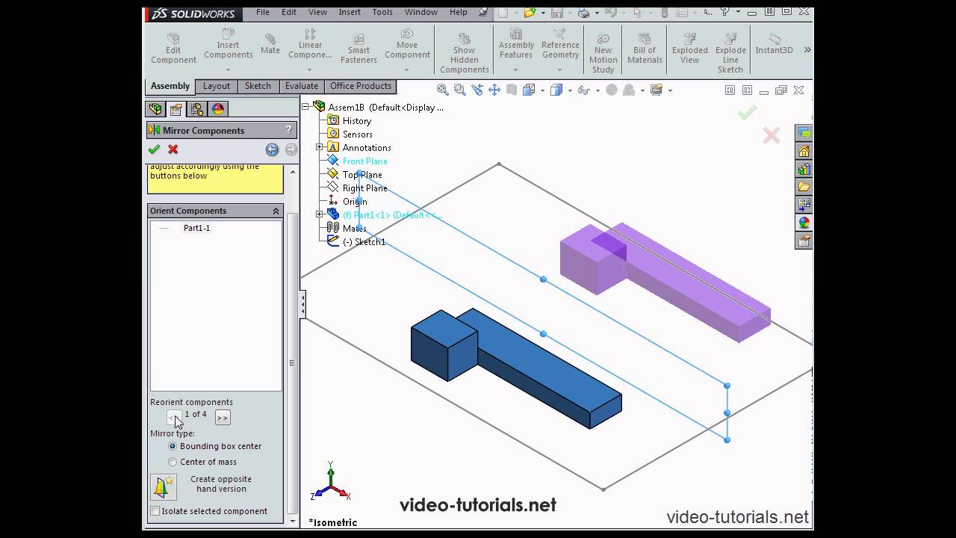The width and height of the screenshot is (956, 538).
Task: Click the View Settings monitor icon
Action: pos(657,90)
